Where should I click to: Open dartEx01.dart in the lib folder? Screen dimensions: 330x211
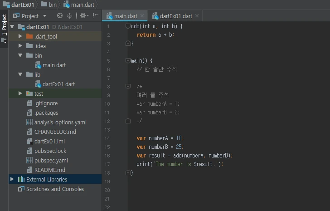tap(55, 84)
